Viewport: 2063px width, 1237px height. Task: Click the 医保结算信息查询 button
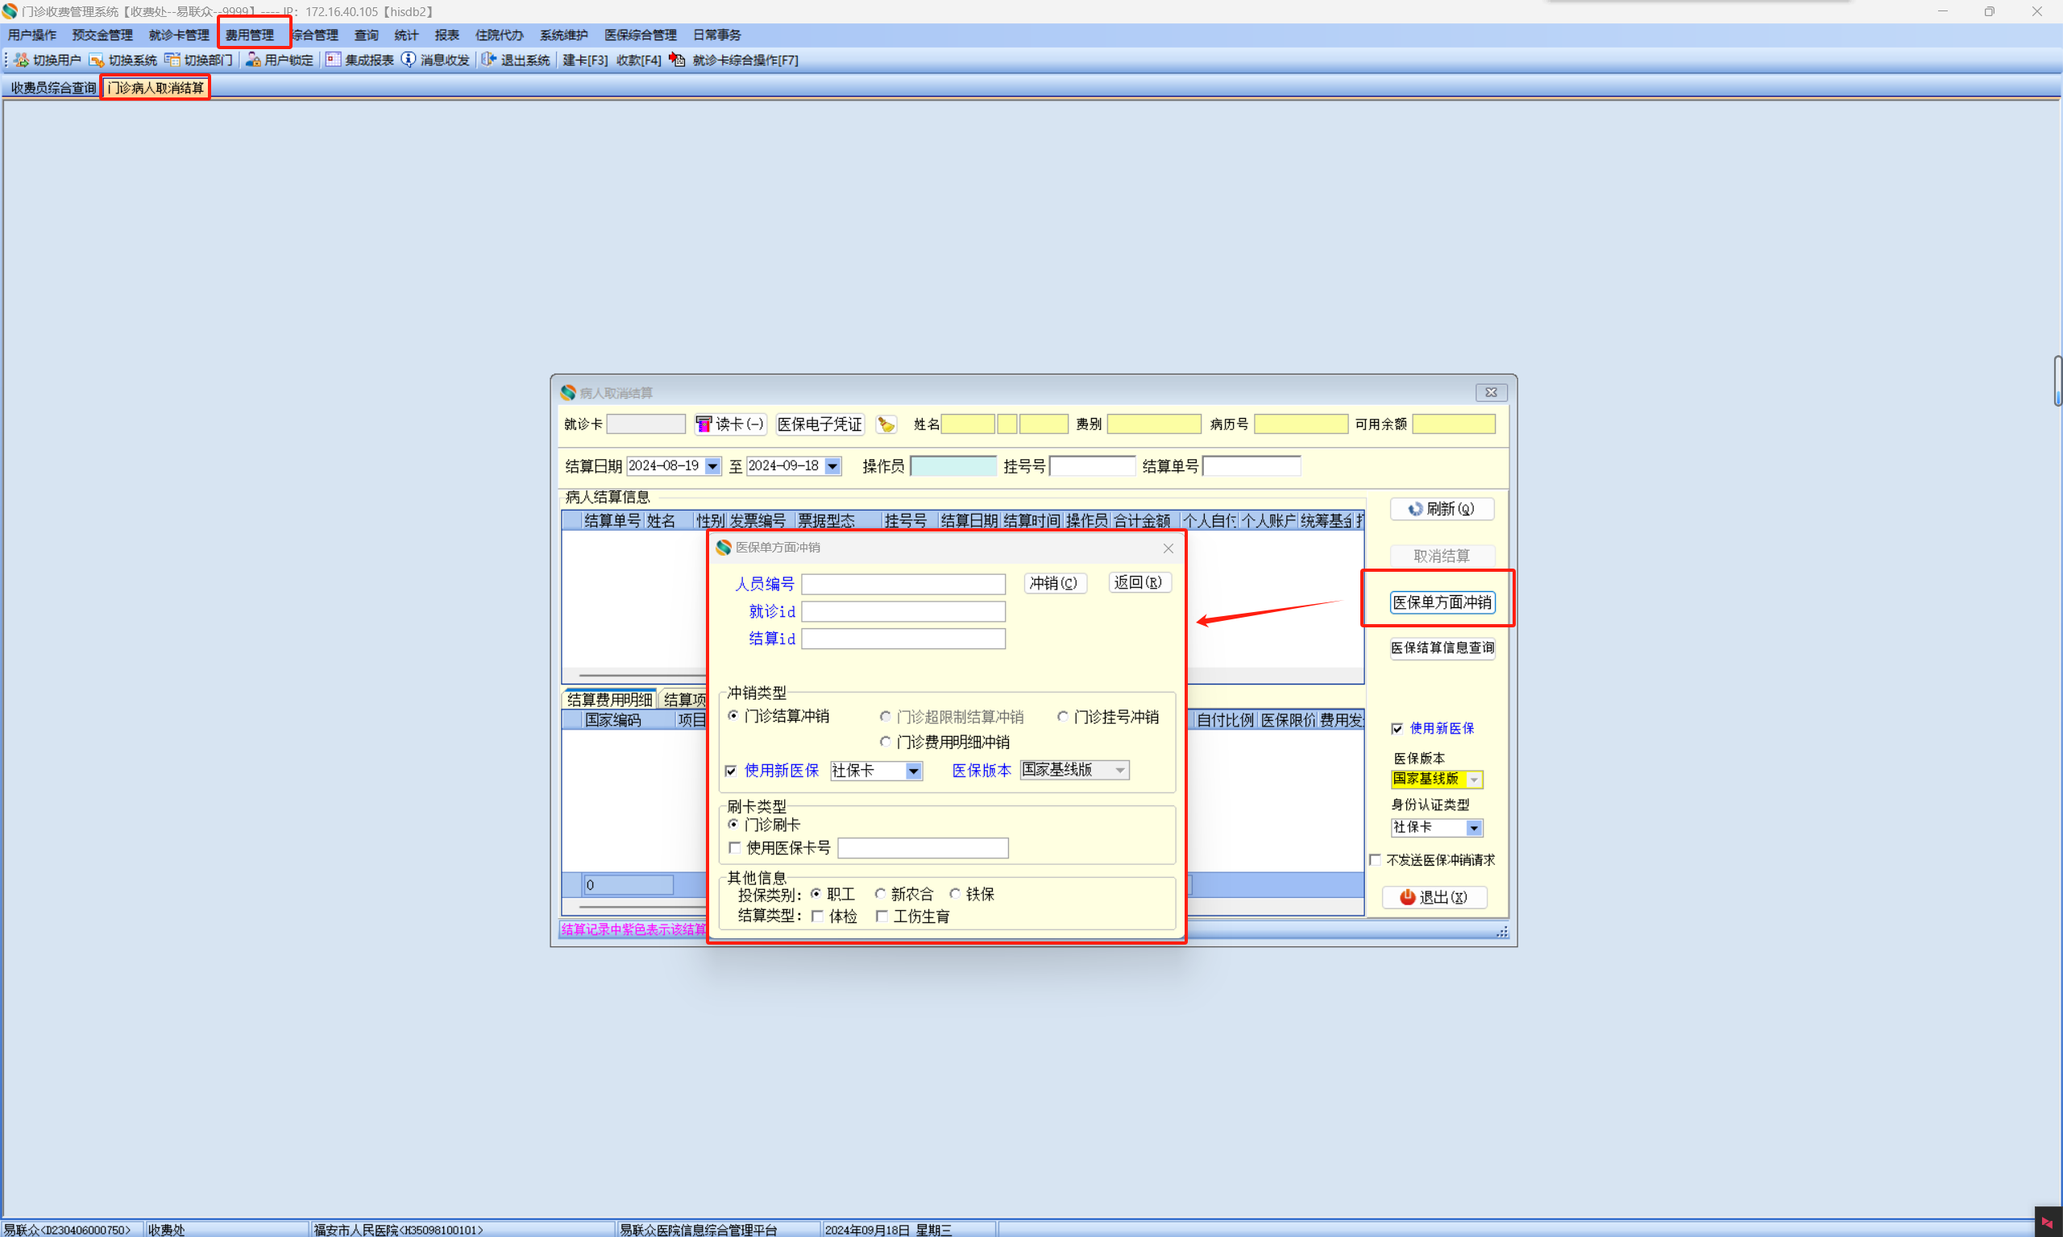pyautogui.click(x=1442, y=647)
